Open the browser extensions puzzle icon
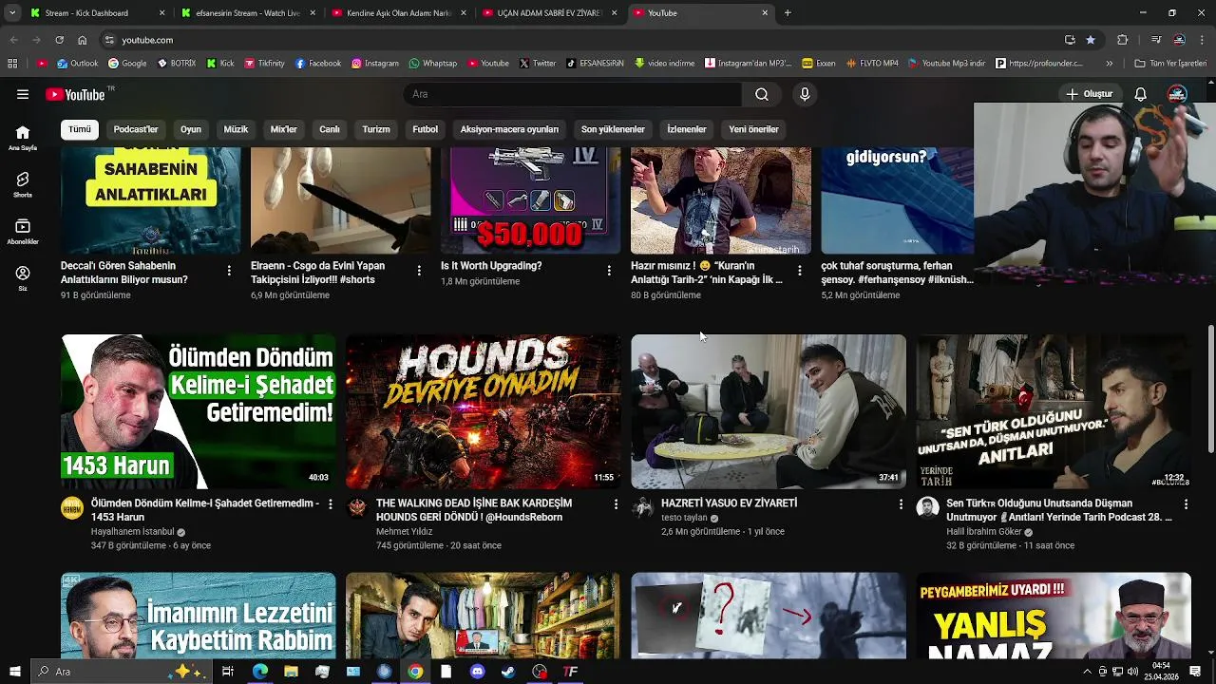 [1122, 40]
